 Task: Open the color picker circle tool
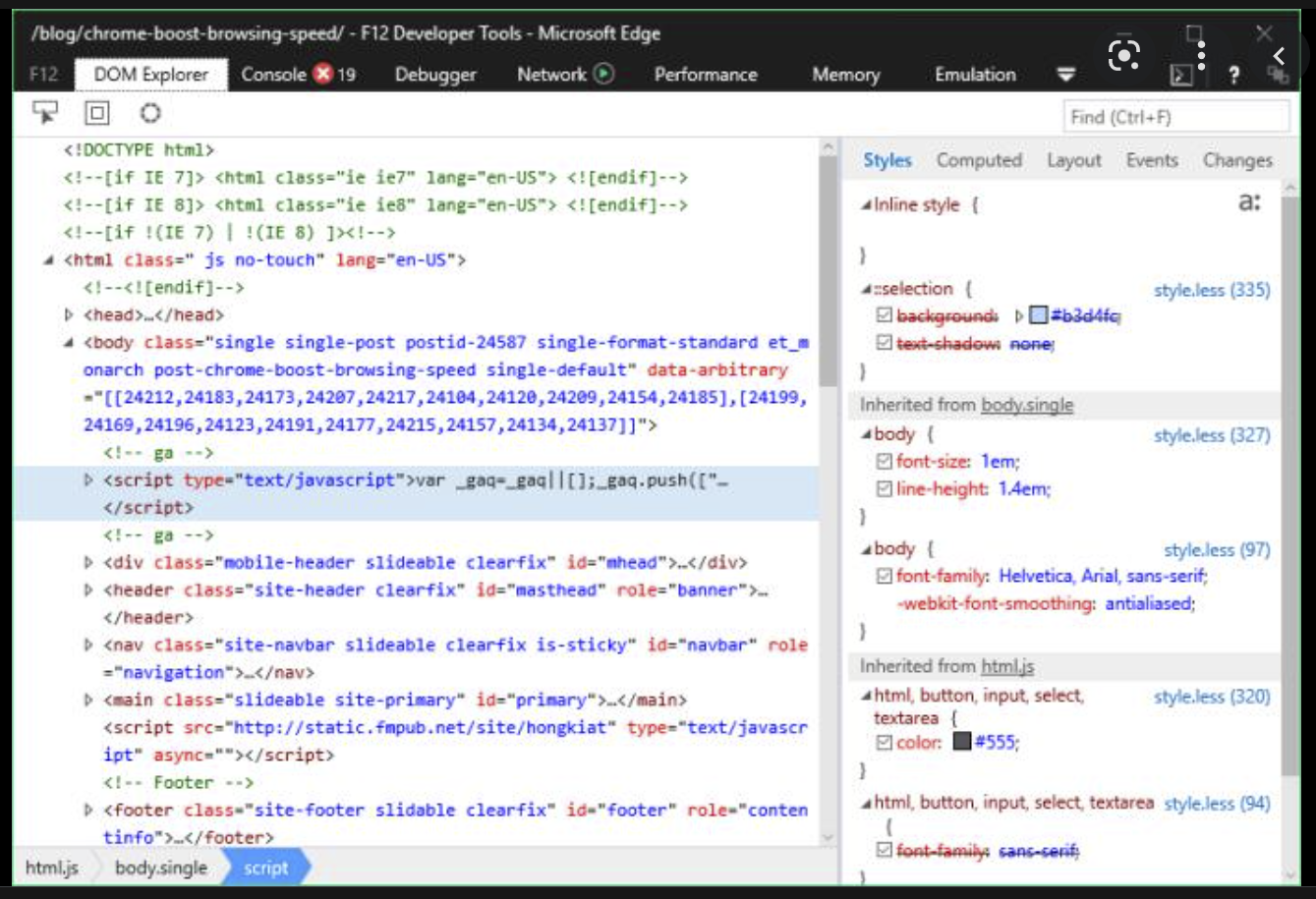pos(149,113)
